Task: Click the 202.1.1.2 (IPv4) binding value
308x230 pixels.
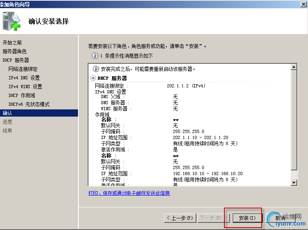Action: click(186, 86)
